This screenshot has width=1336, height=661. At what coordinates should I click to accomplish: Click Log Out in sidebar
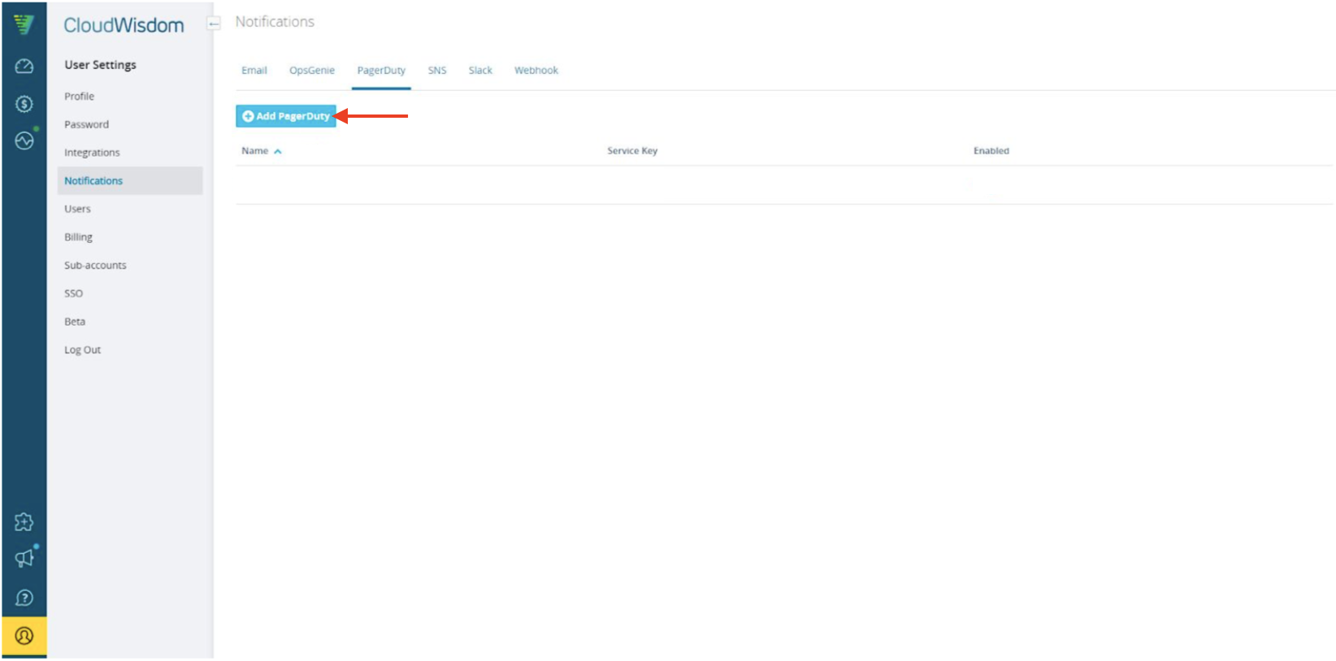coord(83,350)
